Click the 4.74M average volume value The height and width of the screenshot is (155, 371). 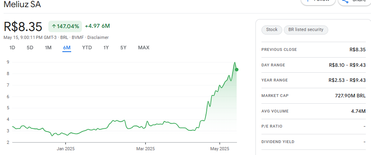coord(358,111)
